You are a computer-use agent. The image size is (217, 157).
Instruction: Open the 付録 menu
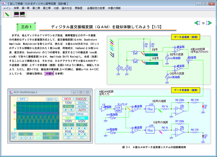[x=56, y=8]
